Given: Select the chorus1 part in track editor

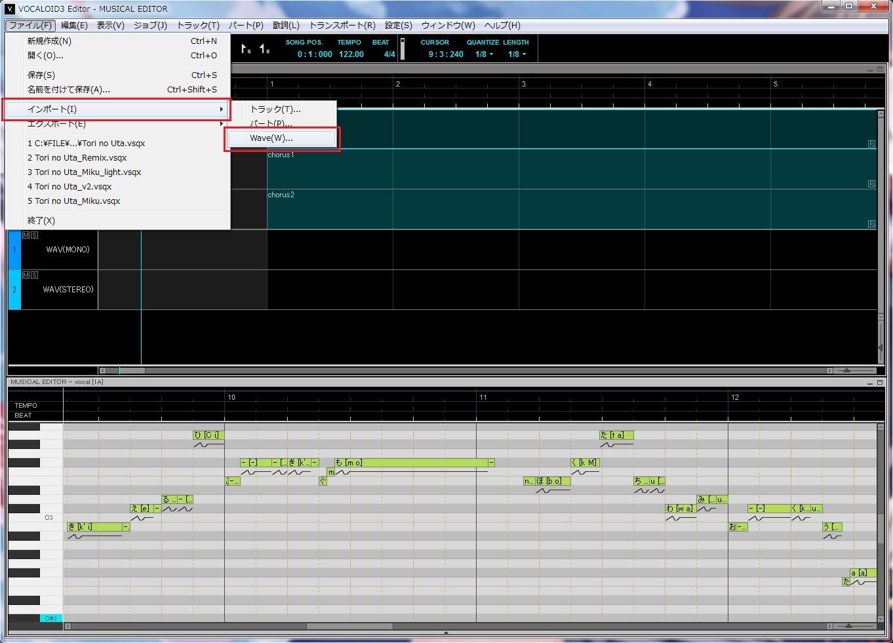Looking at the screenshot, I should point(572,169).
